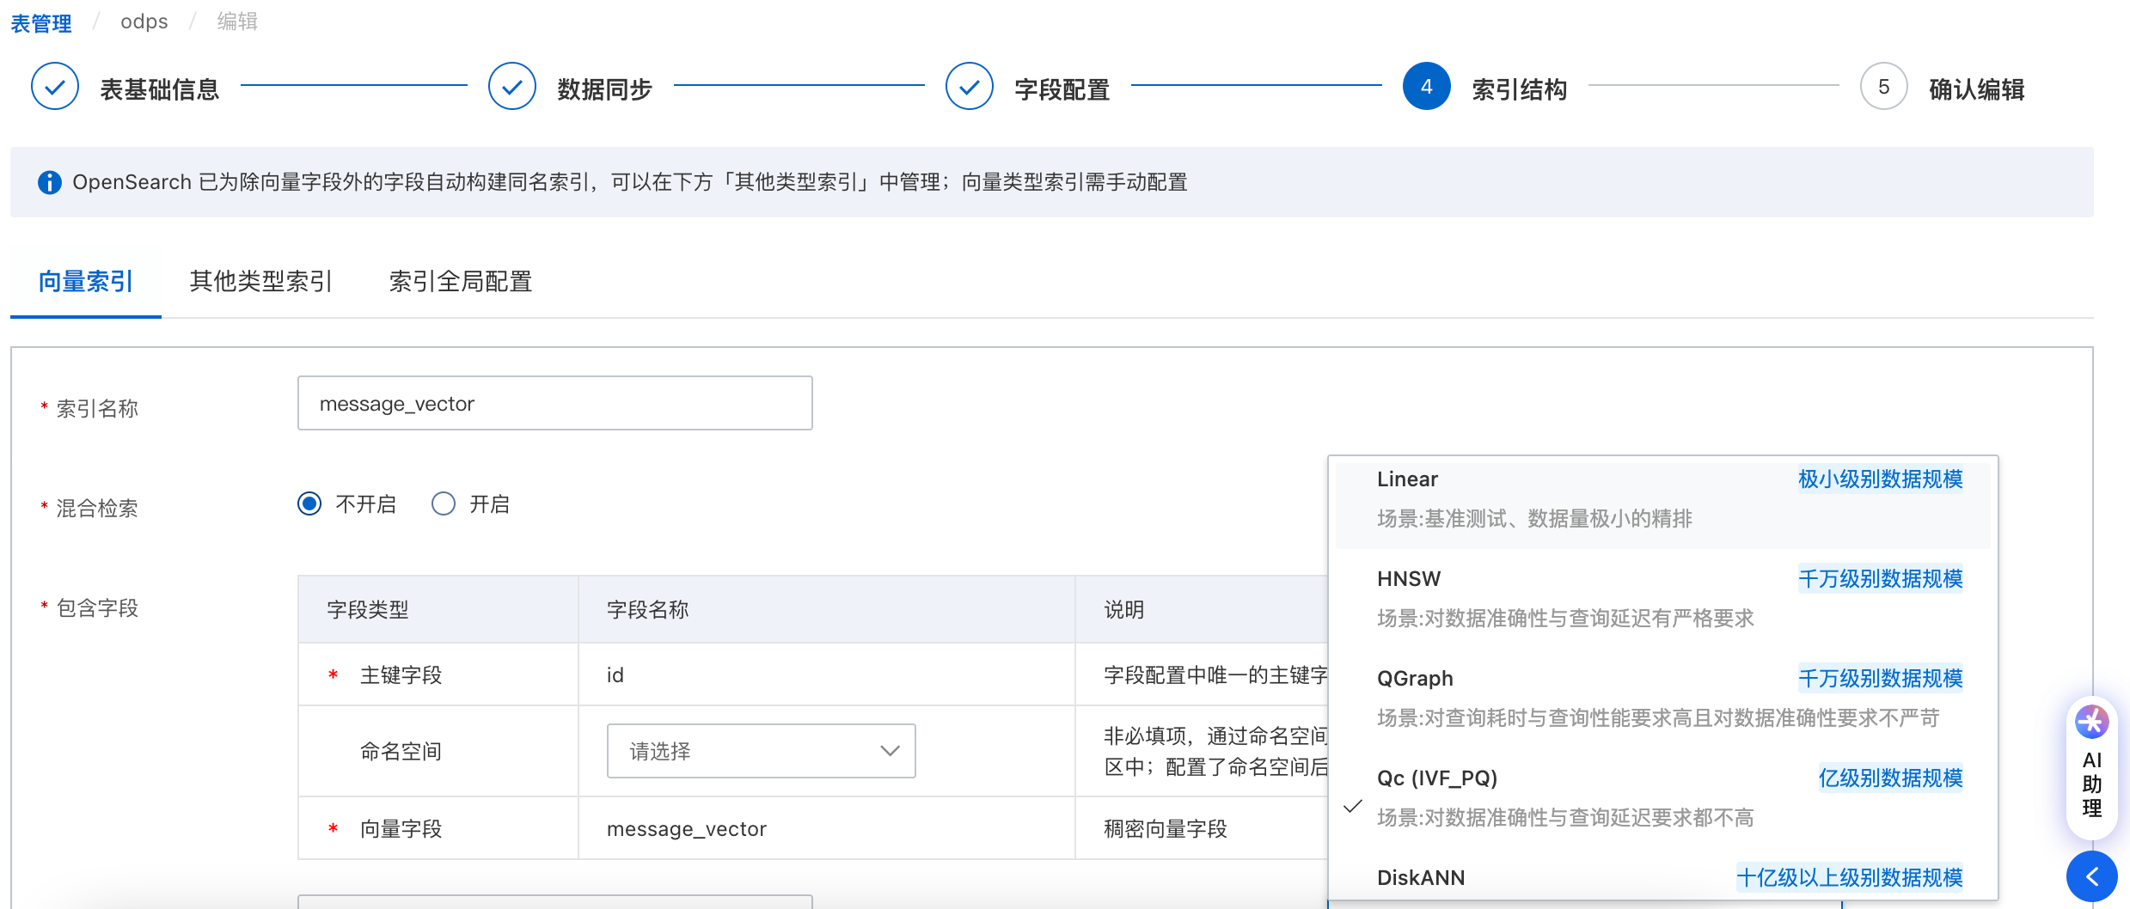Click the checkmark icon for 表基础信息 step
Screen dimensions: 2130x909
coord(55,87)
